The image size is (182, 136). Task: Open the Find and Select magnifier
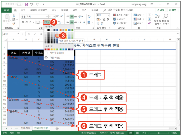pyautogui.click(x=165, y=20)
